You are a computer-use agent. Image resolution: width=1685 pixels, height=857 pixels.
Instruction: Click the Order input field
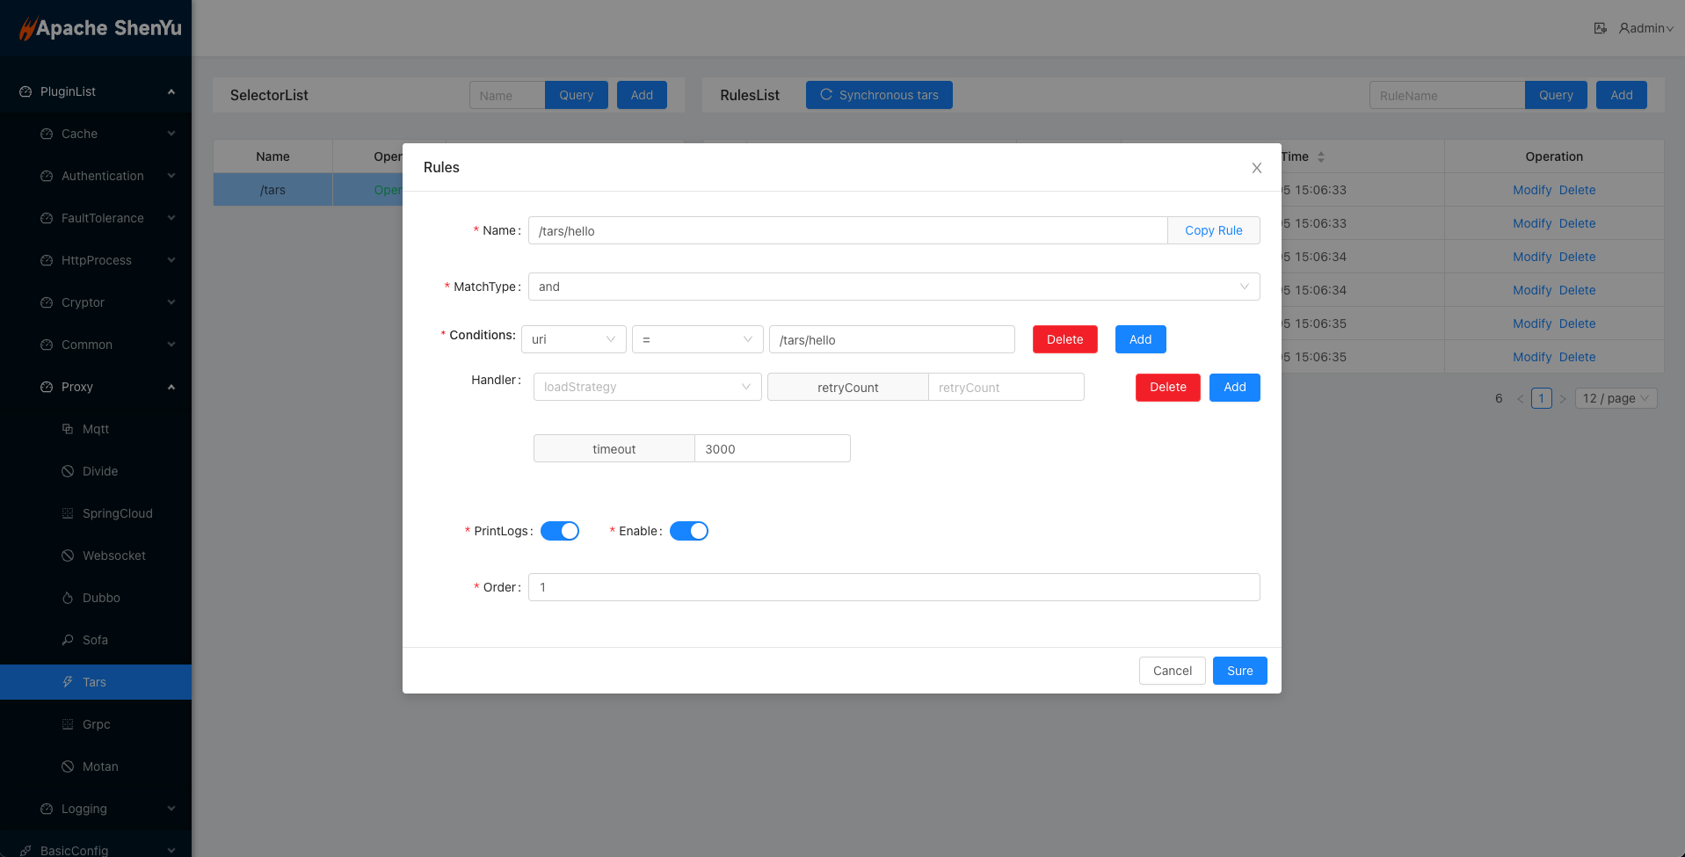point(893,587)
